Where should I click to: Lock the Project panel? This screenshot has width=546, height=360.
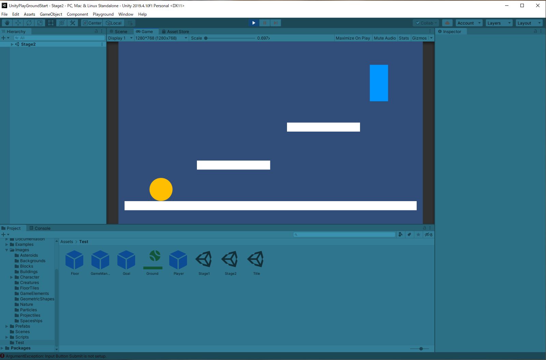coord(425,228)
